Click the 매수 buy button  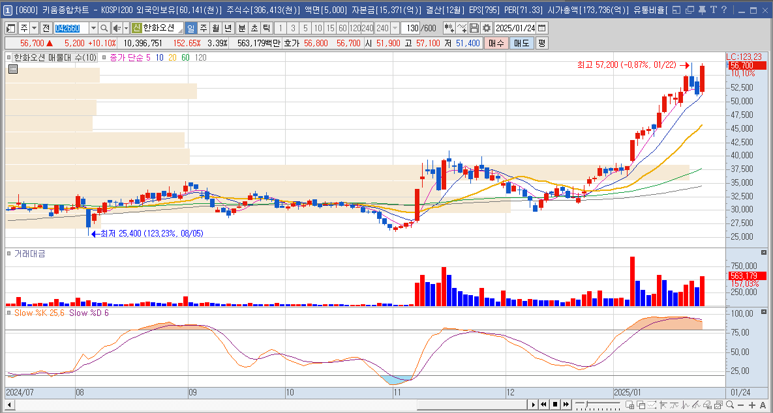coord(496,43)
